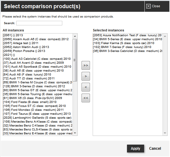
Task: Select '[35] BMW 5-Series Touring' row
Action: point(38,94)
